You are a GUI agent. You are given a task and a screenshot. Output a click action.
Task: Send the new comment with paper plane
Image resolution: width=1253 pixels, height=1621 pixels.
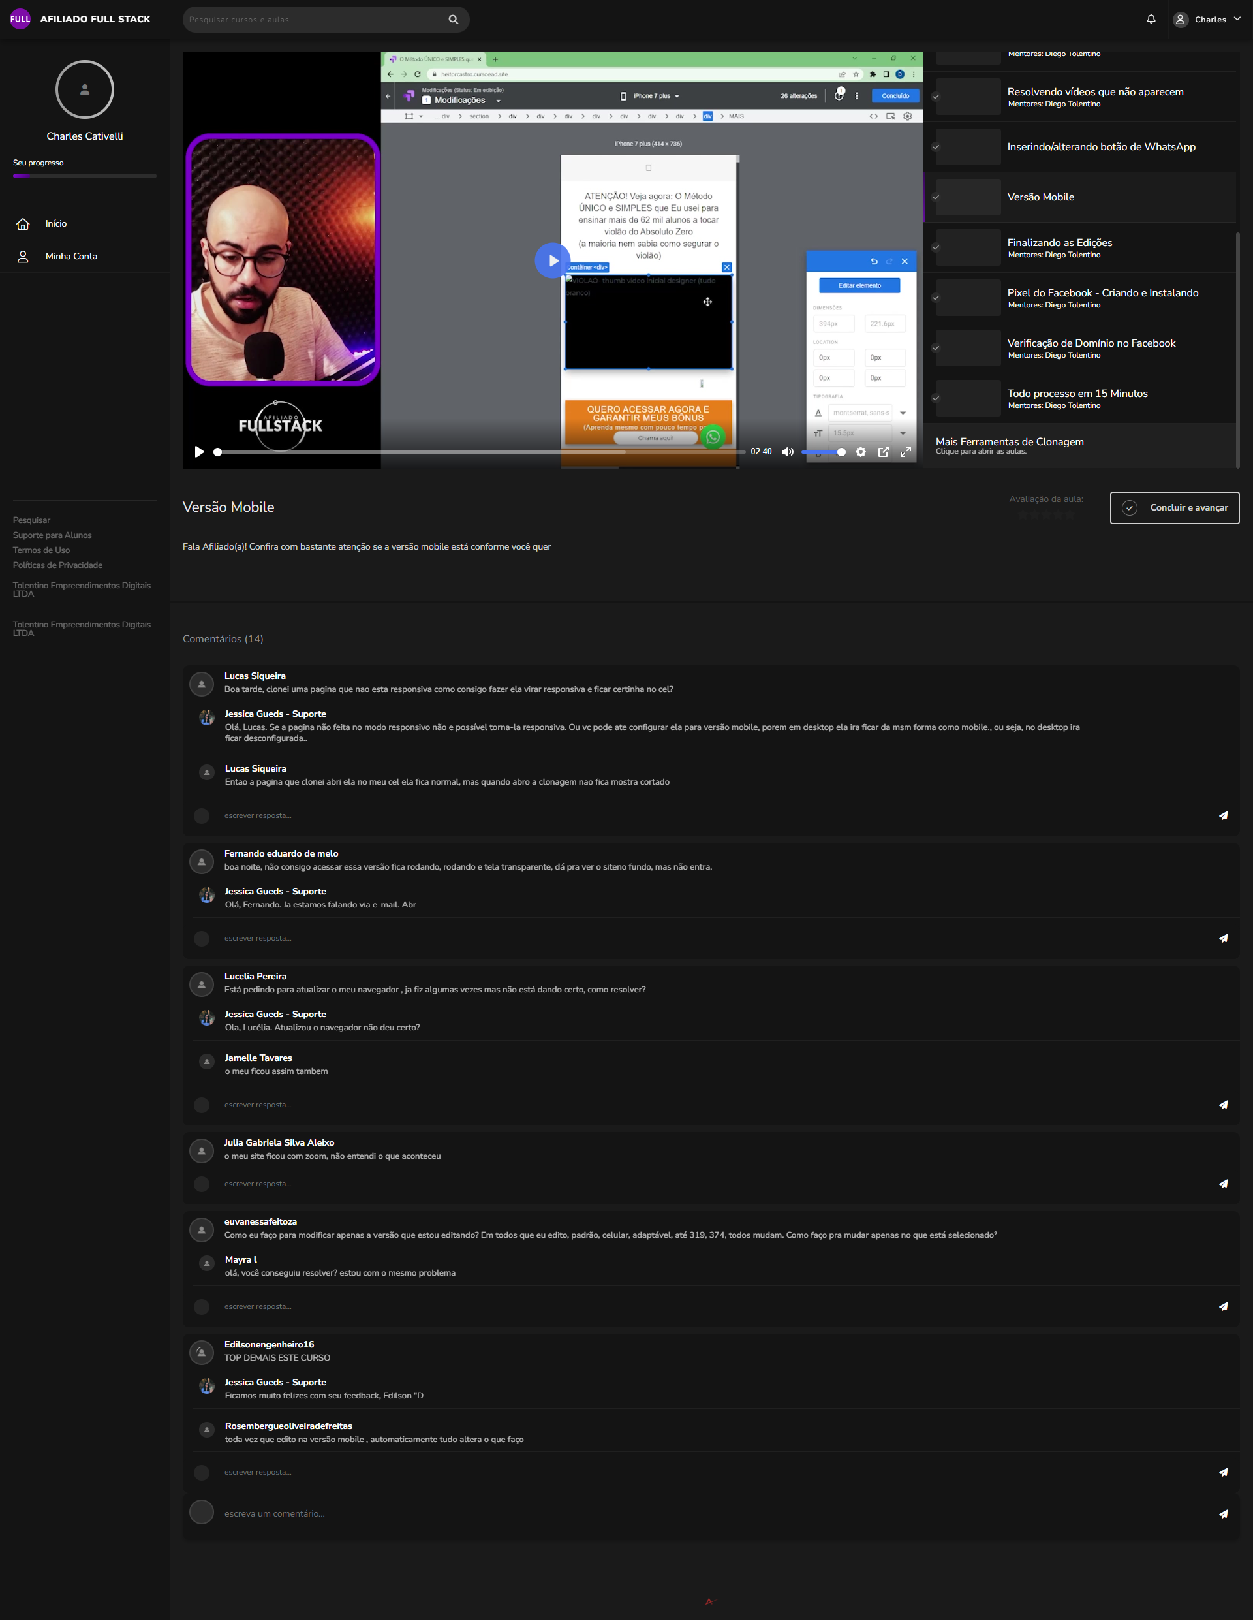1222,1514
